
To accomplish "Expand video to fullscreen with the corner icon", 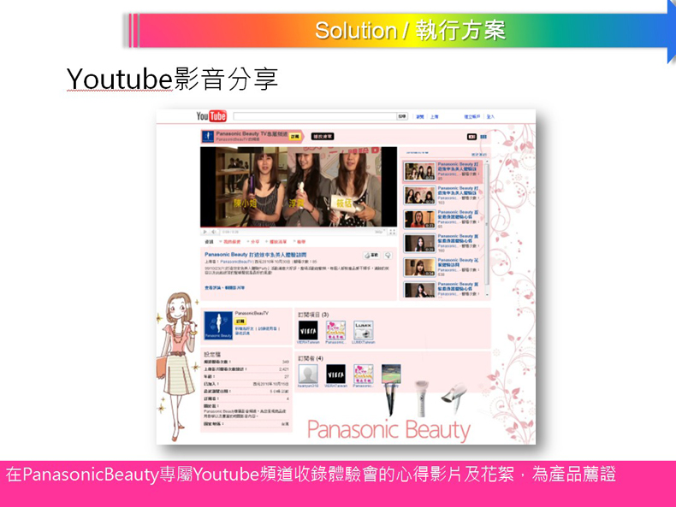I will (x=393, y=232).
